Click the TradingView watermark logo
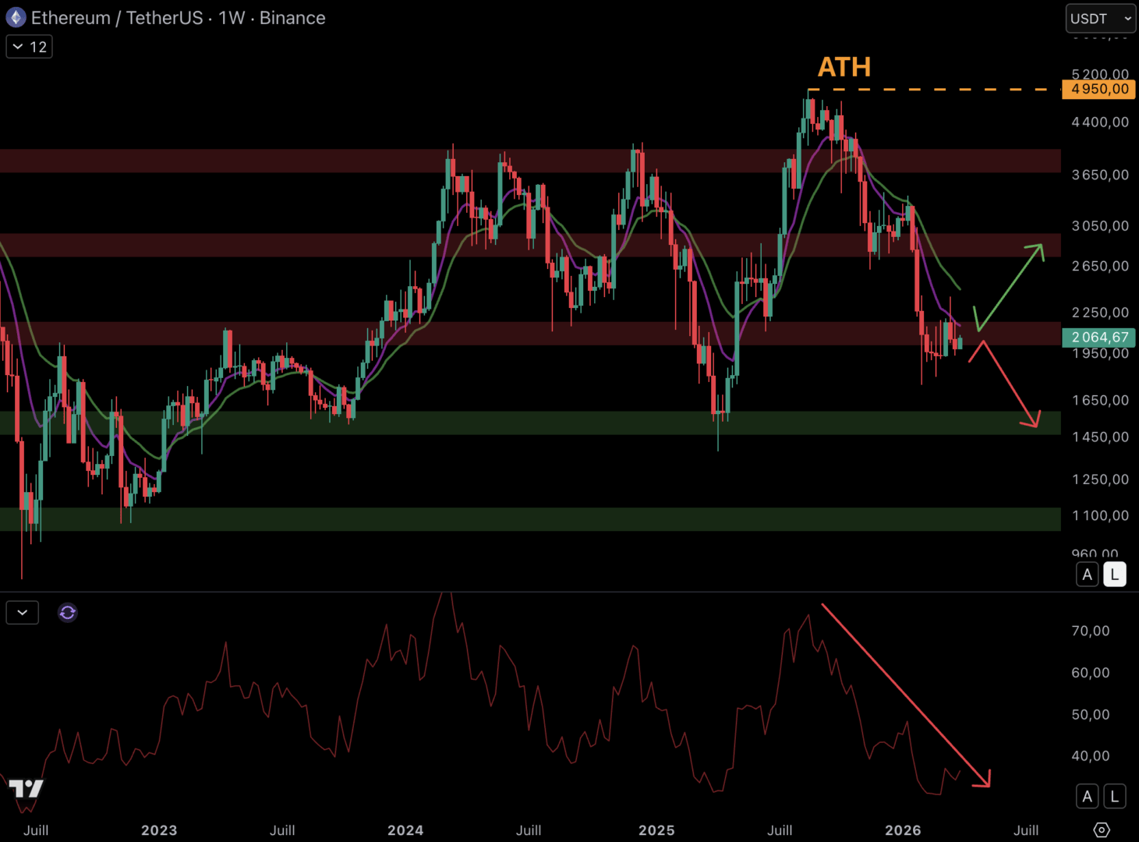 [x=27, y=788]
